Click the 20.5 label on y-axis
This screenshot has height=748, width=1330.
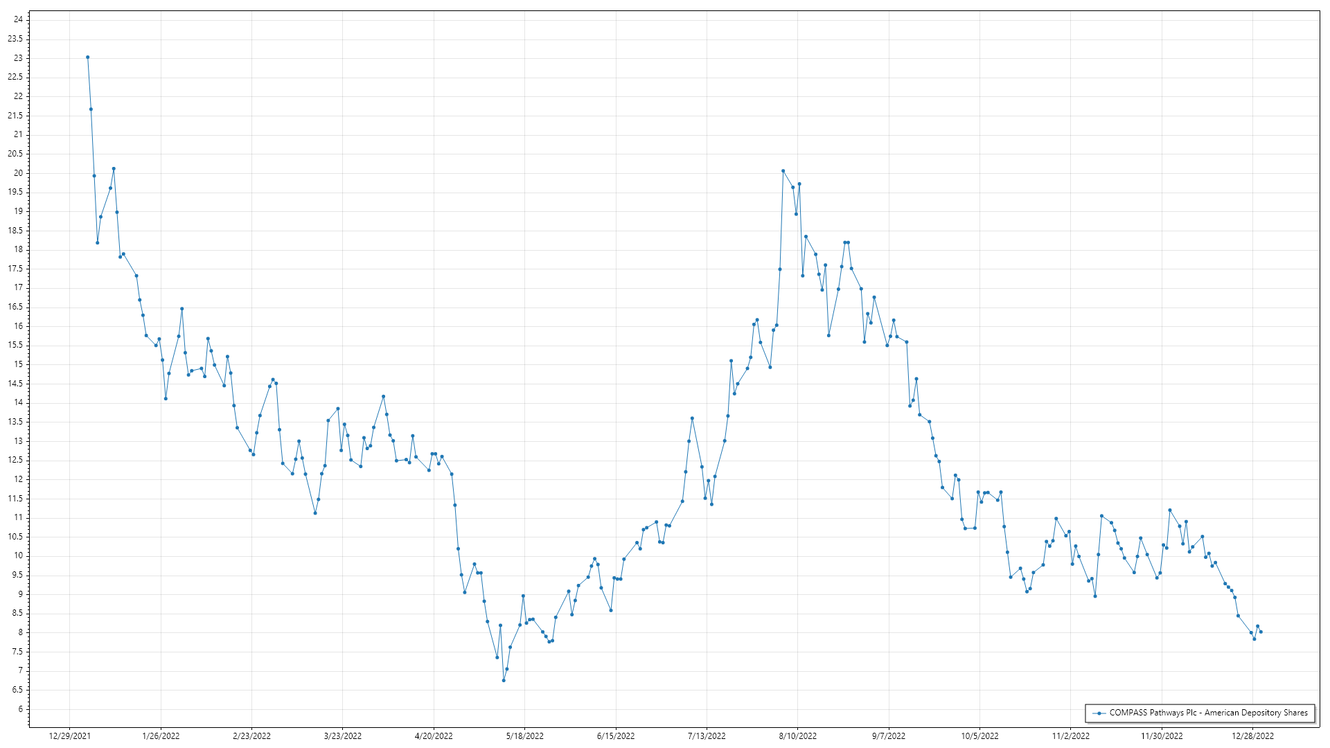[15, 154]
